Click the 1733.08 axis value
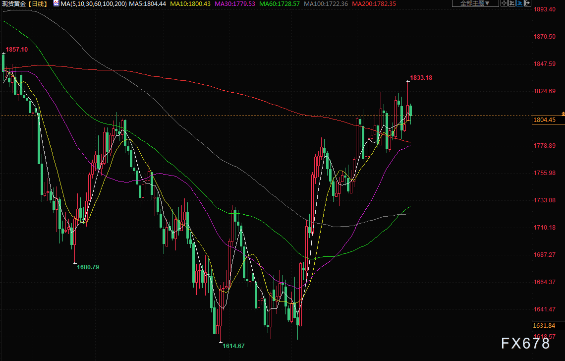This screenshot has width=565, height=361. tap(545, 200)
